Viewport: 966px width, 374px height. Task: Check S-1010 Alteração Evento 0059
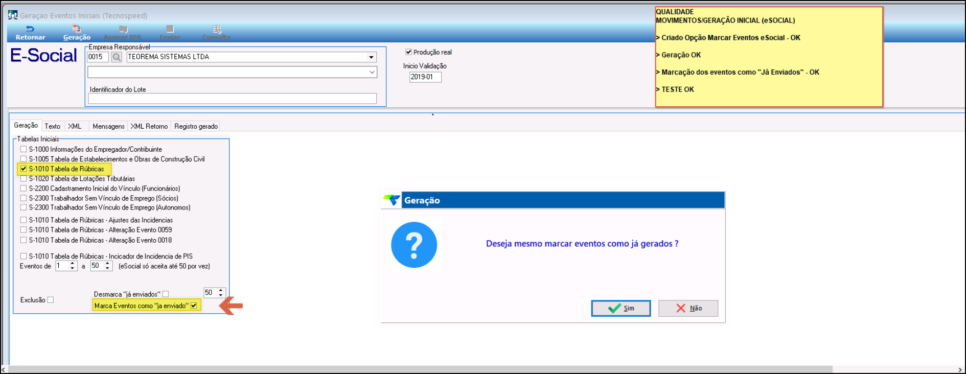click(24, 230)
